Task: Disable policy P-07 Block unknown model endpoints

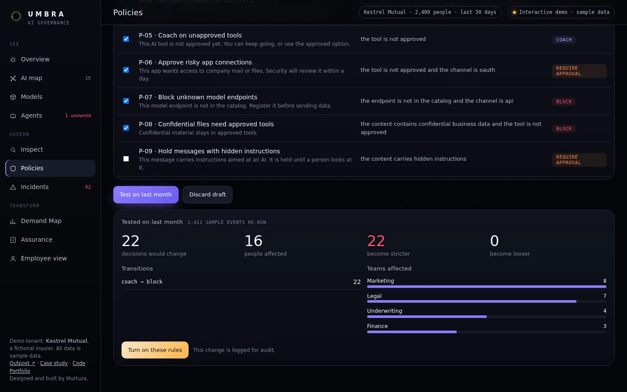Action: [126, 101]
